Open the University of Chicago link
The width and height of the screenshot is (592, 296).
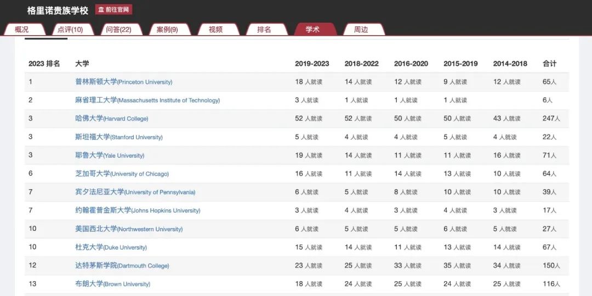tap(122, 174)
